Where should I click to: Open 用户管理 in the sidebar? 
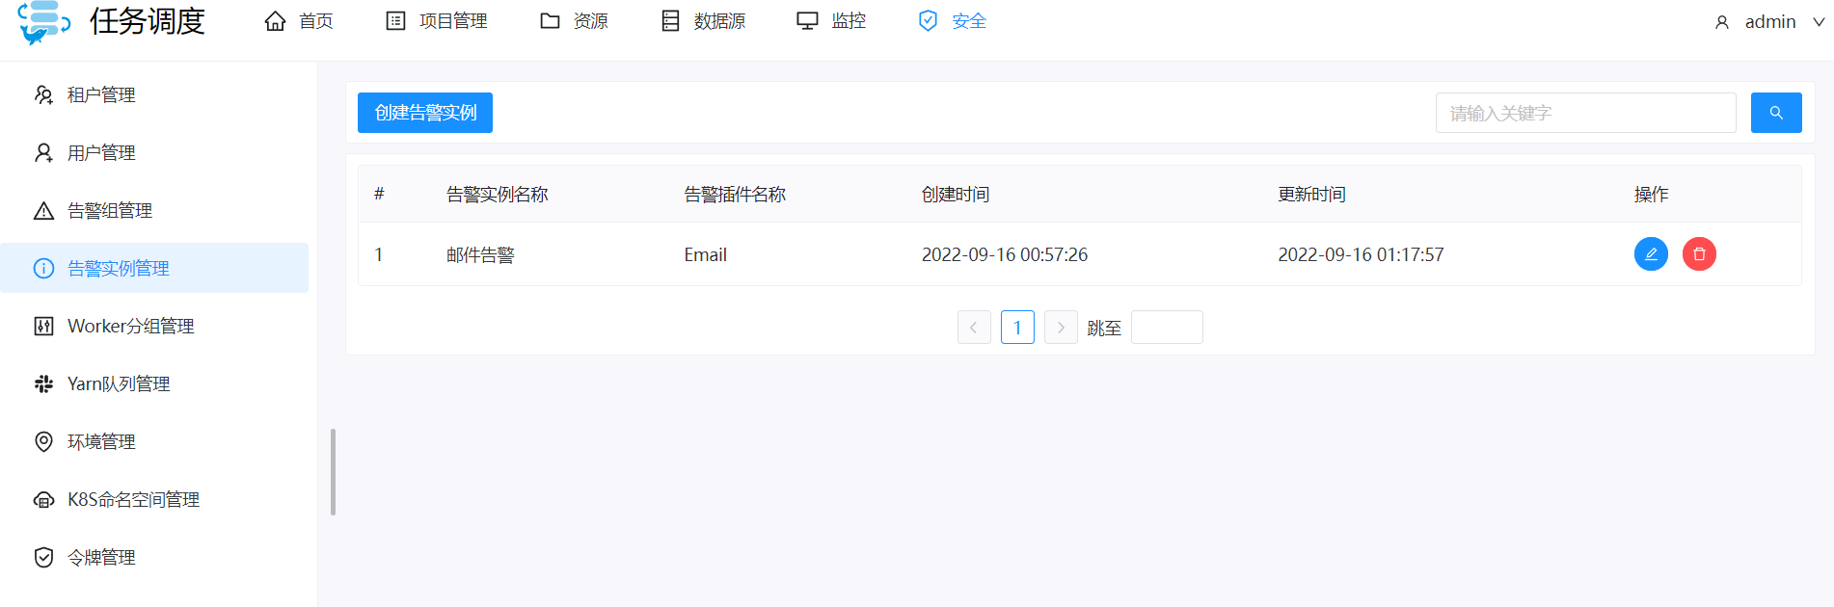tap(101, 153)
